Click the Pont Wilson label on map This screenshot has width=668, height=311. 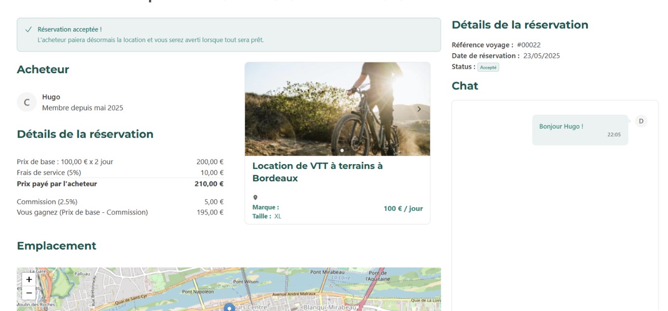(245, 282)
